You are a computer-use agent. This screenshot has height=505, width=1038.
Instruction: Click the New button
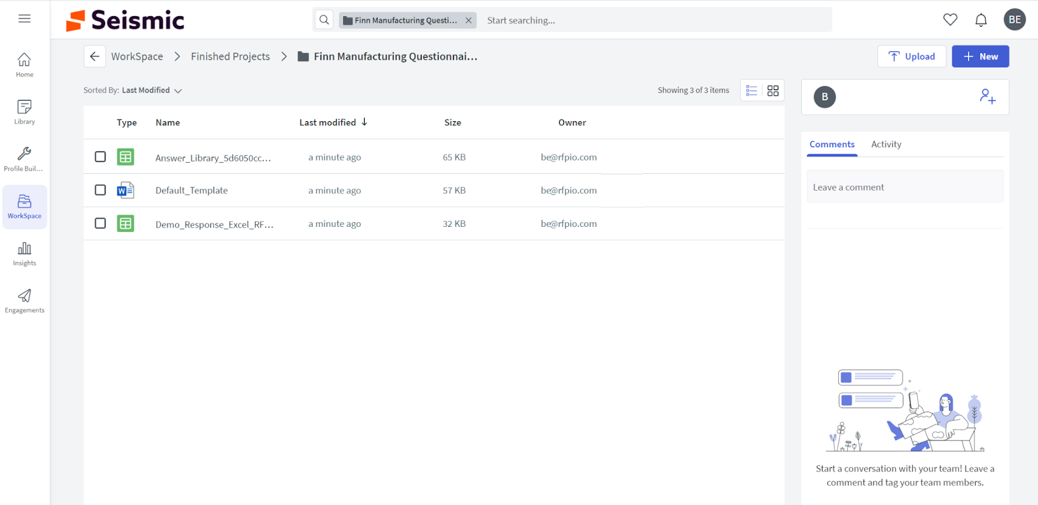[x=980, y=56]
